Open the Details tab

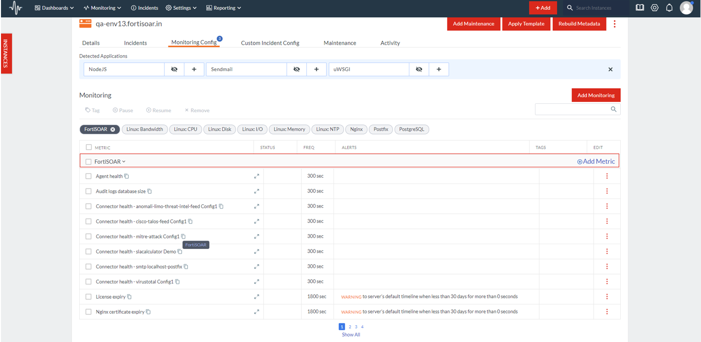click(x=91, y=43)
